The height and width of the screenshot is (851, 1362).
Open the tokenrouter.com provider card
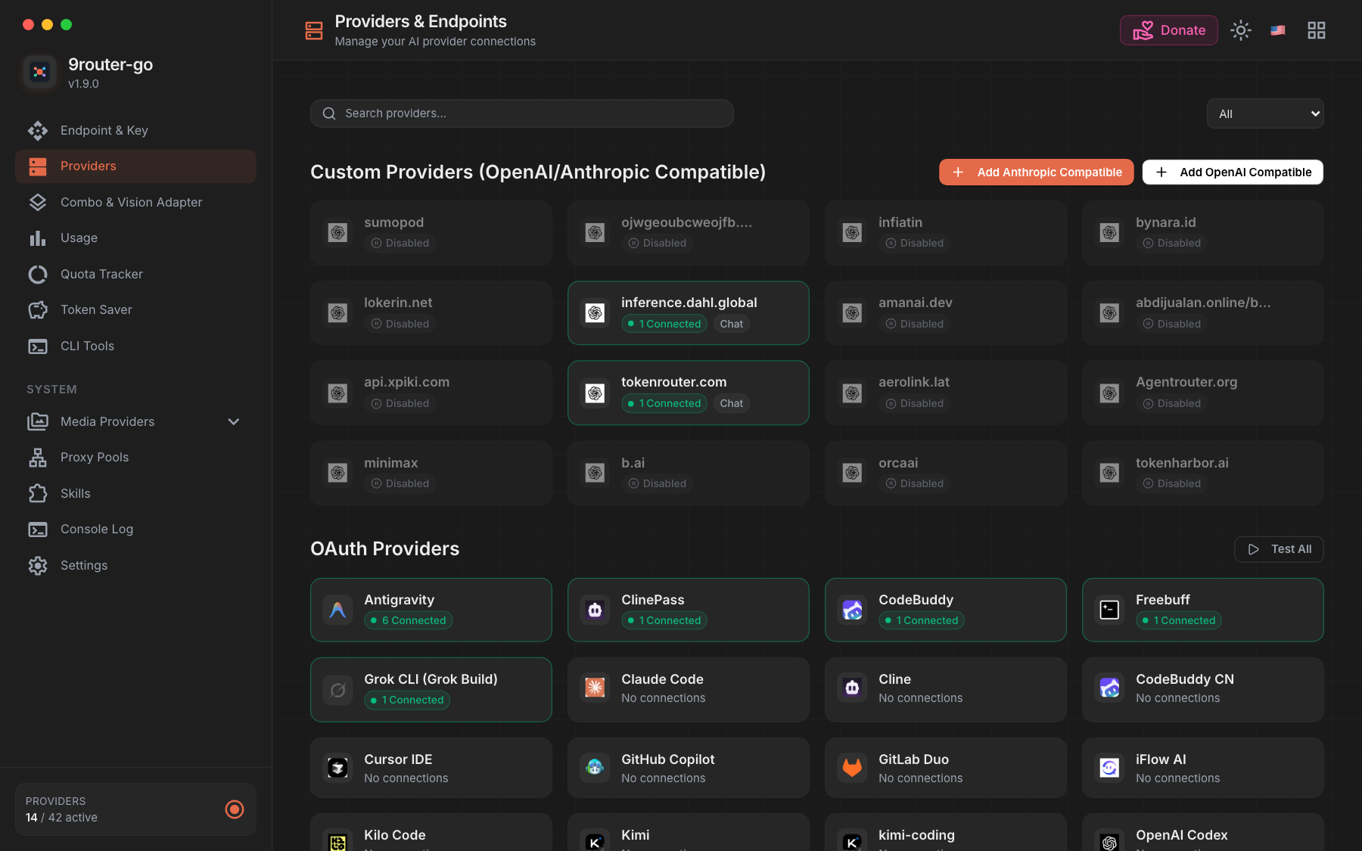pos(689,393)
